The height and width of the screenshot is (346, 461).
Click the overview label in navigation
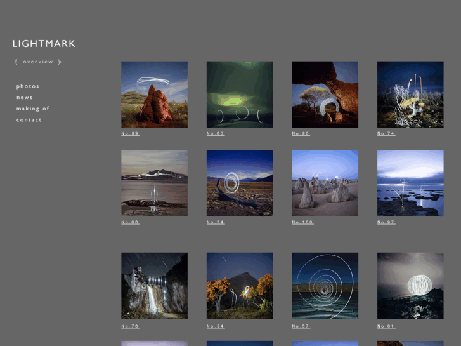tap(38, 62)
